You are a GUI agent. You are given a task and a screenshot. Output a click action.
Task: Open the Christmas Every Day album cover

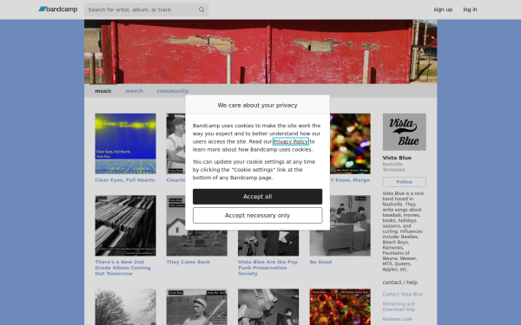(340, 307)
